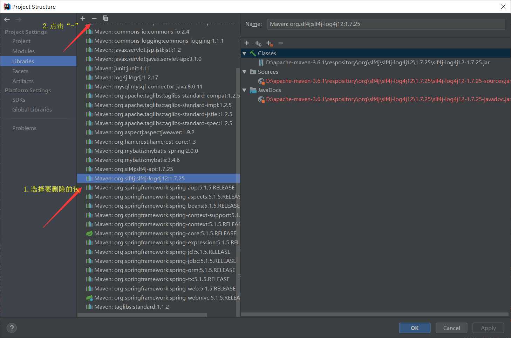Collapse the Classes node

244,53
